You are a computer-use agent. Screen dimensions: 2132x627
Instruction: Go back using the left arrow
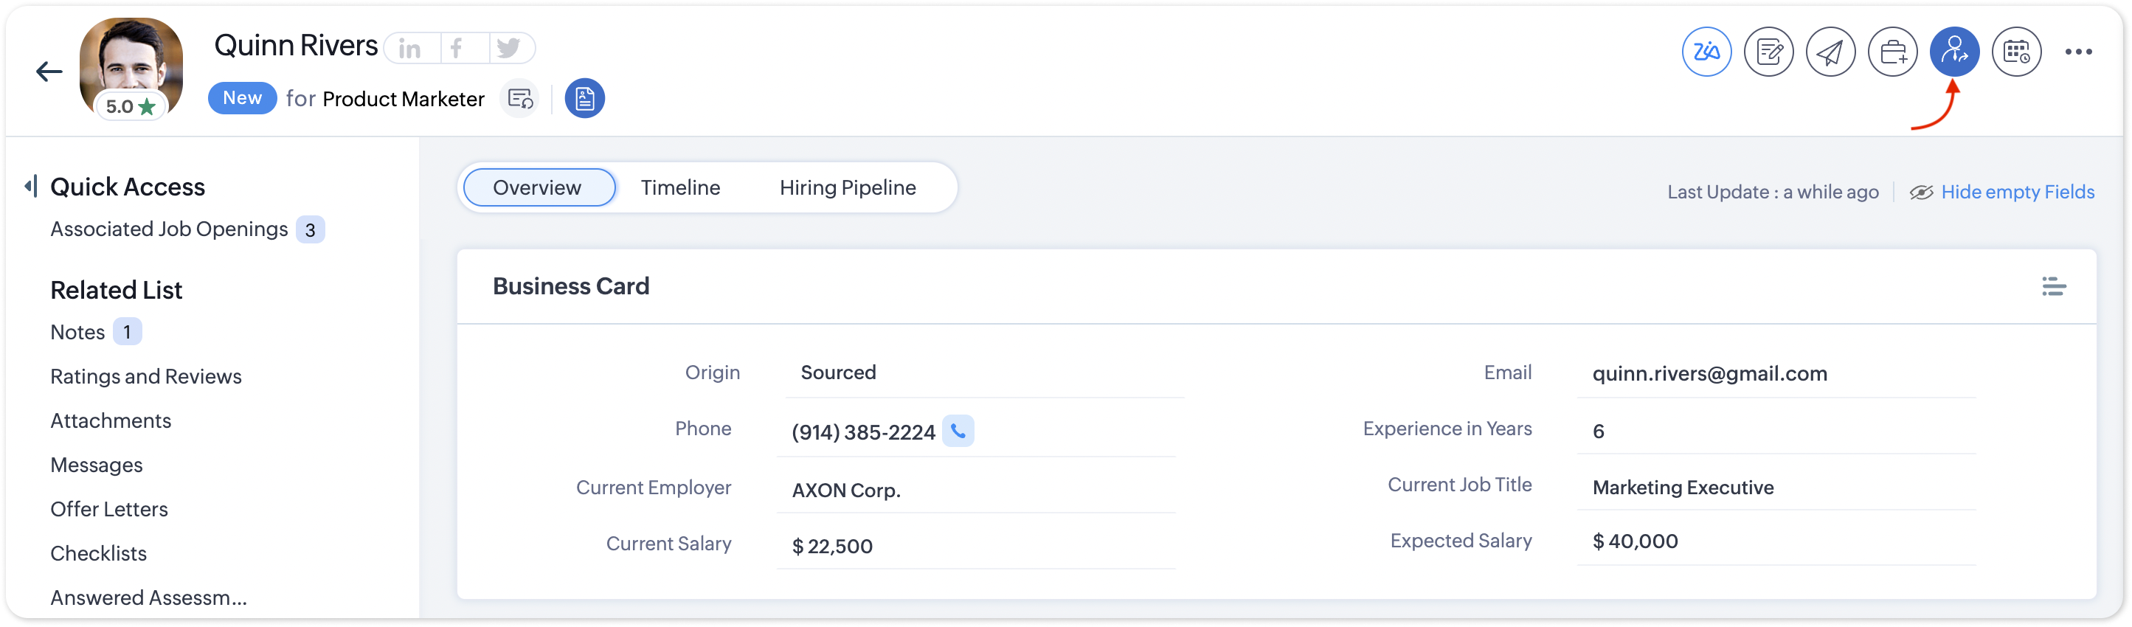click(x=49, y=72)
